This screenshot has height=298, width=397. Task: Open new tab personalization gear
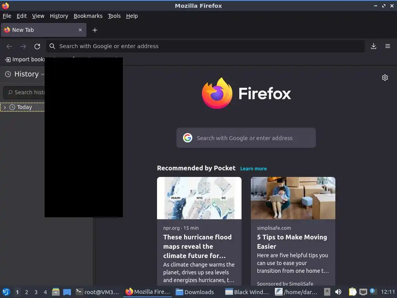385,78
